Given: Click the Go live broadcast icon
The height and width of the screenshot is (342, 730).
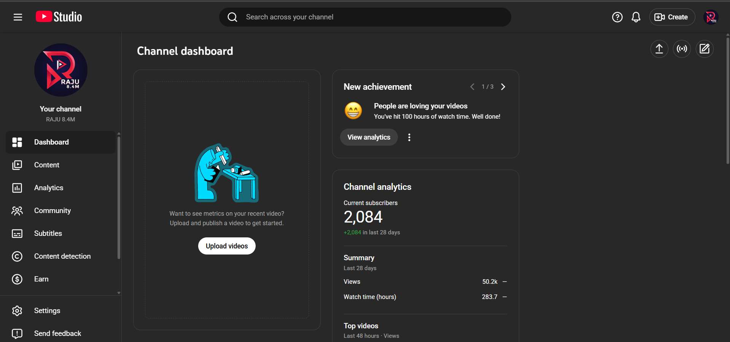Looking at the screenshot, I should click(x=682, y=49).
